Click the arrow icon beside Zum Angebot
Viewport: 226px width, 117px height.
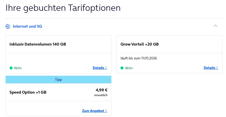[106, 111]
